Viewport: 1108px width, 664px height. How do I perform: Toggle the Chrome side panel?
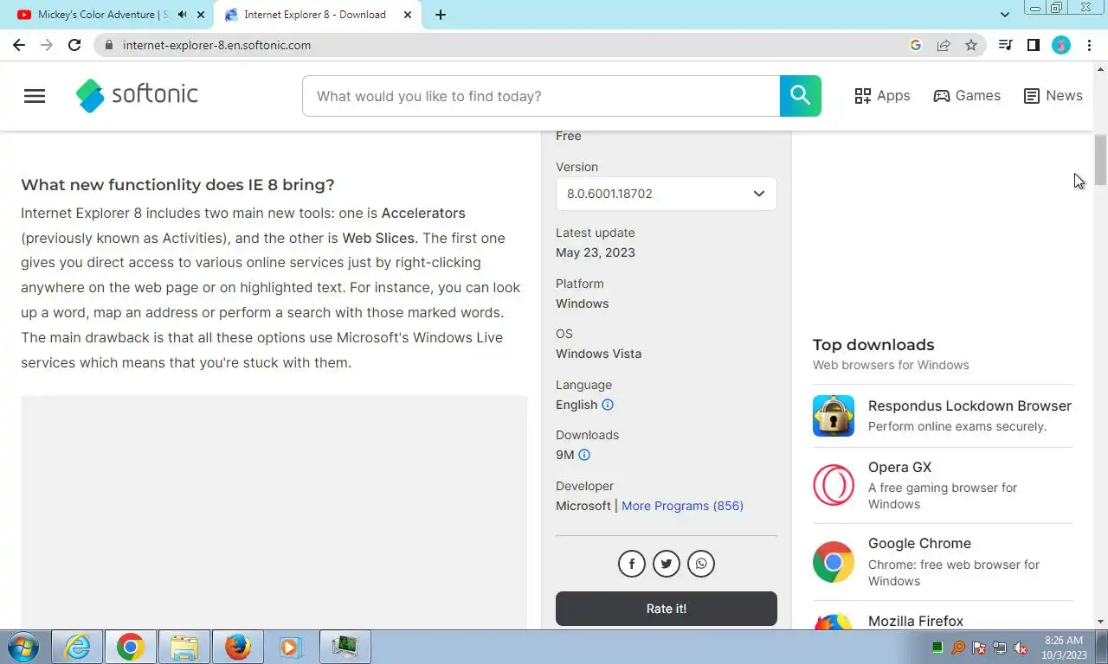point(1033,45)
